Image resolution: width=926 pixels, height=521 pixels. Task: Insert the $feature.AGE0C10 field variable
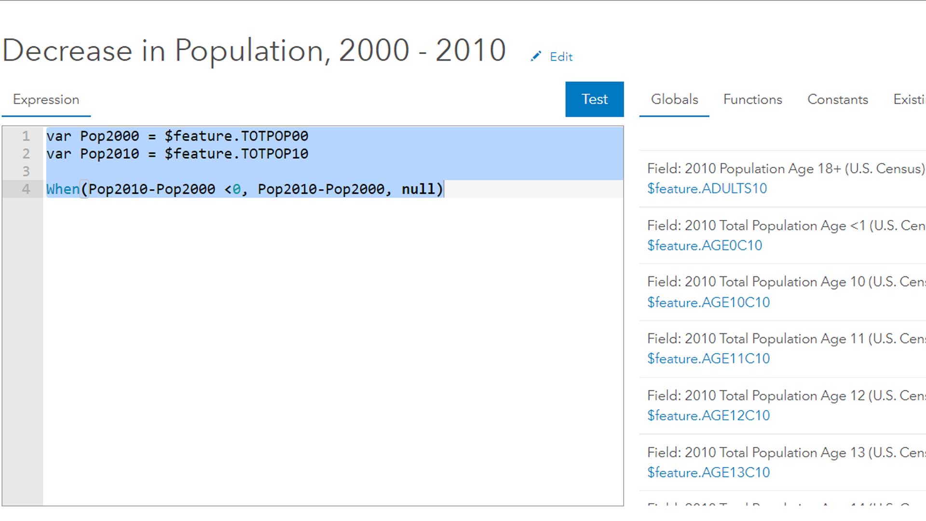704,246
